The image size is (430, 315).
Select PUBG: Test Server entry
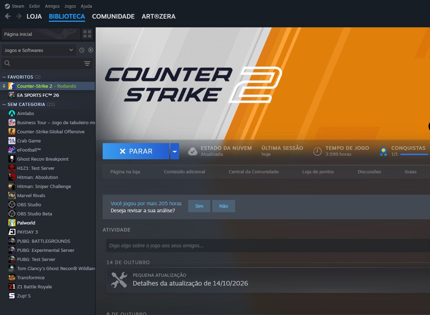pos(48,259)
